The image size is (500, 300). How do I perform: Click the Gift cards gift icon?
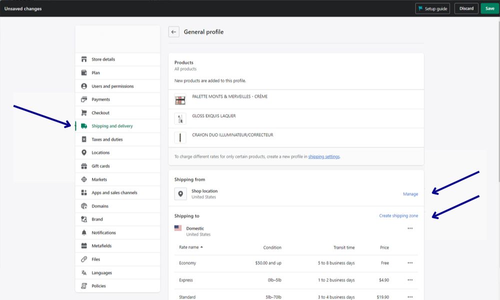(x=84, y=166)
